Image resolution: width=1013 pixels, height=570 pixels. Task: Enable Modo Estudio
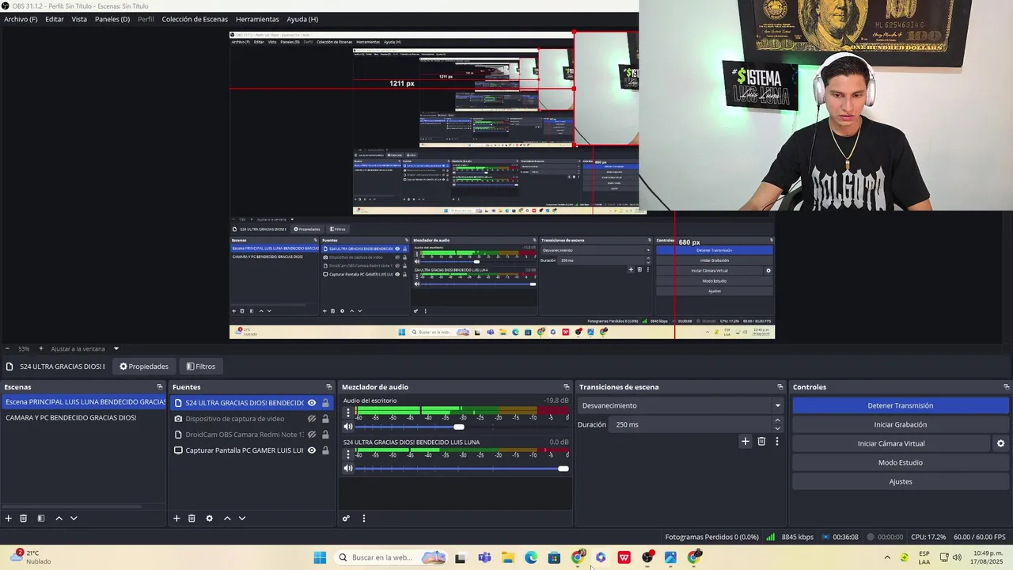coord(901,462)
